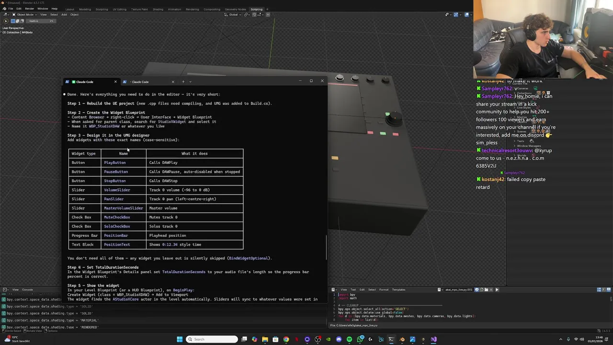Image resolution: width=613 pixels, height=345 pixels.
Task: Open WhatsApp from the taskbar
Action: [360, 339]
